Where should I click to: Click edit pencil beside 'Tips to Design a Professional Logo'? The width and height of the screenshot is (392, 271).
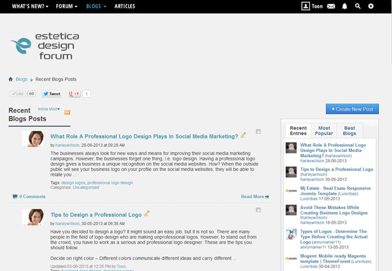(146, 213)
